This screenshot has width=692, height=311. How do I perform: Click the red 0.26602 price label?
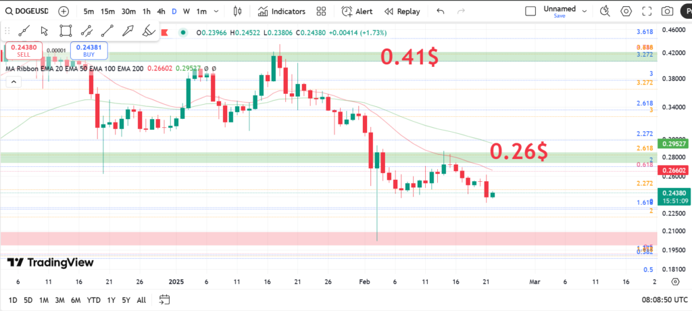674,170
